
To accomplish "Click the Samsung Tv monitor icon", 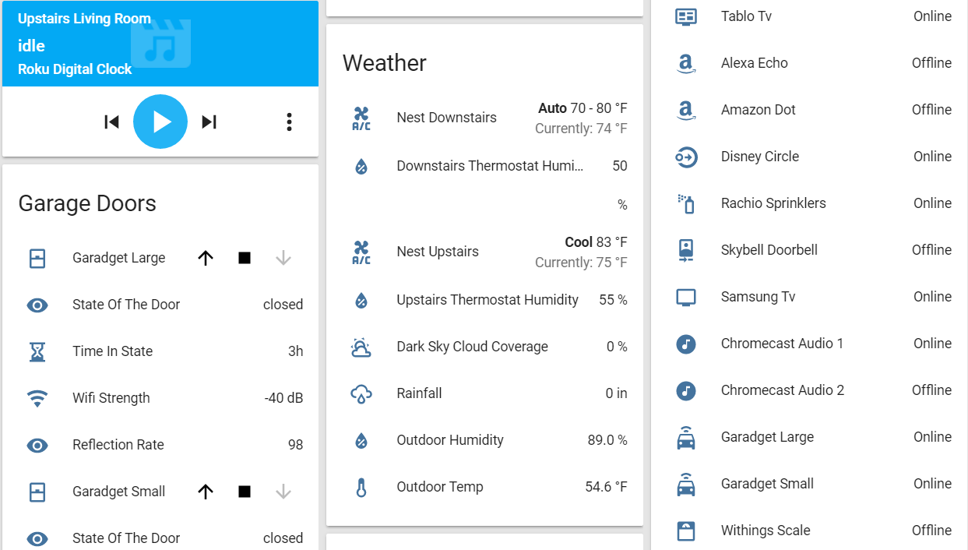I will tap(686, 297).
